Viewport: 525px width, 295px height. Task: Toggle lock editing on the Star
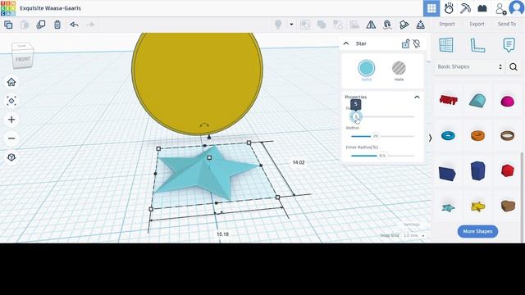pos(405,43)
